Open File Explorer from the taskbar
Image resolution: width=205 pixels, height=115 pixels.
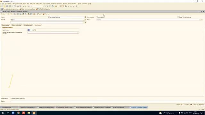(29, 113)
